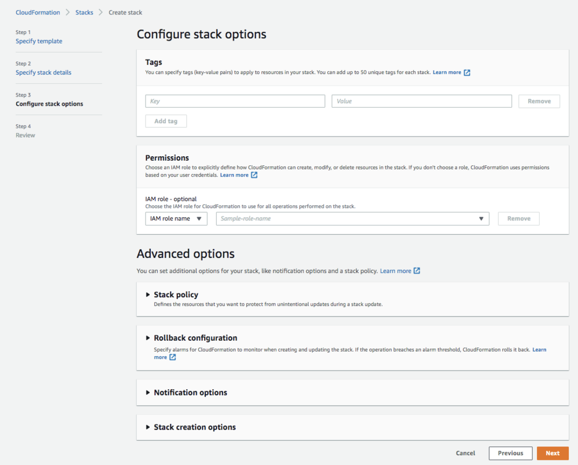Open the IAM role name type dropdown
The height and width of the screenshot is (465, 578).
click(176, 219)
